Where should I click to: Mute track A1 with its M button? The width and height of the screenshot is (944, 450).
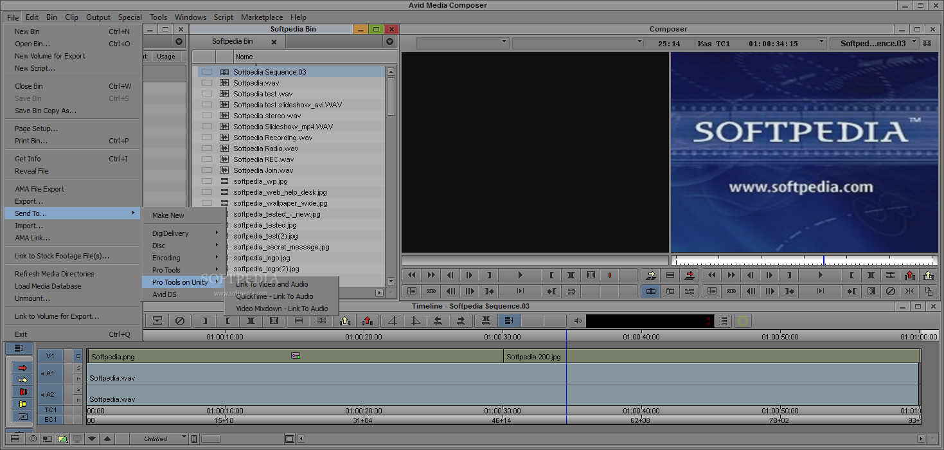pyautogui.click(x=78, y=379)
